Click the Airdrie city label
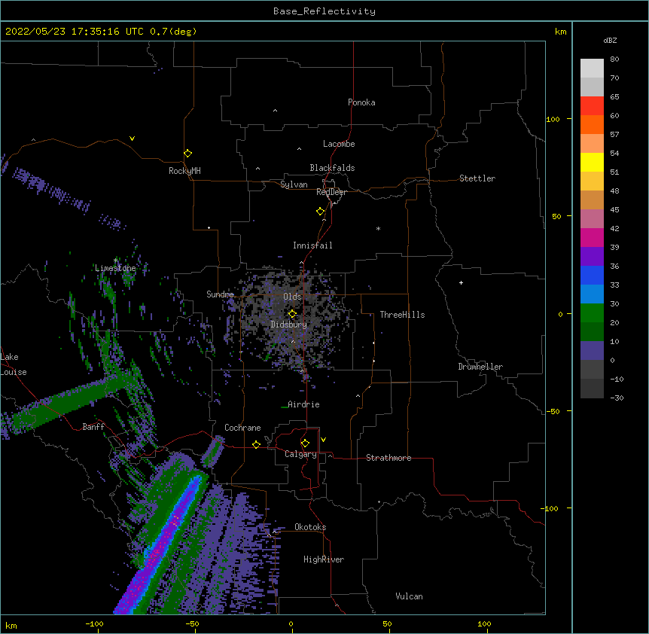Image resolution: width=649 pixels, height=634 pixels. click(x=303, y=404)
